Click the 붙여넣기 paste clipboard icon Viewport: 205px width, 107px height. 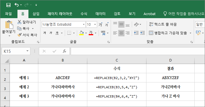coord(9,25)
